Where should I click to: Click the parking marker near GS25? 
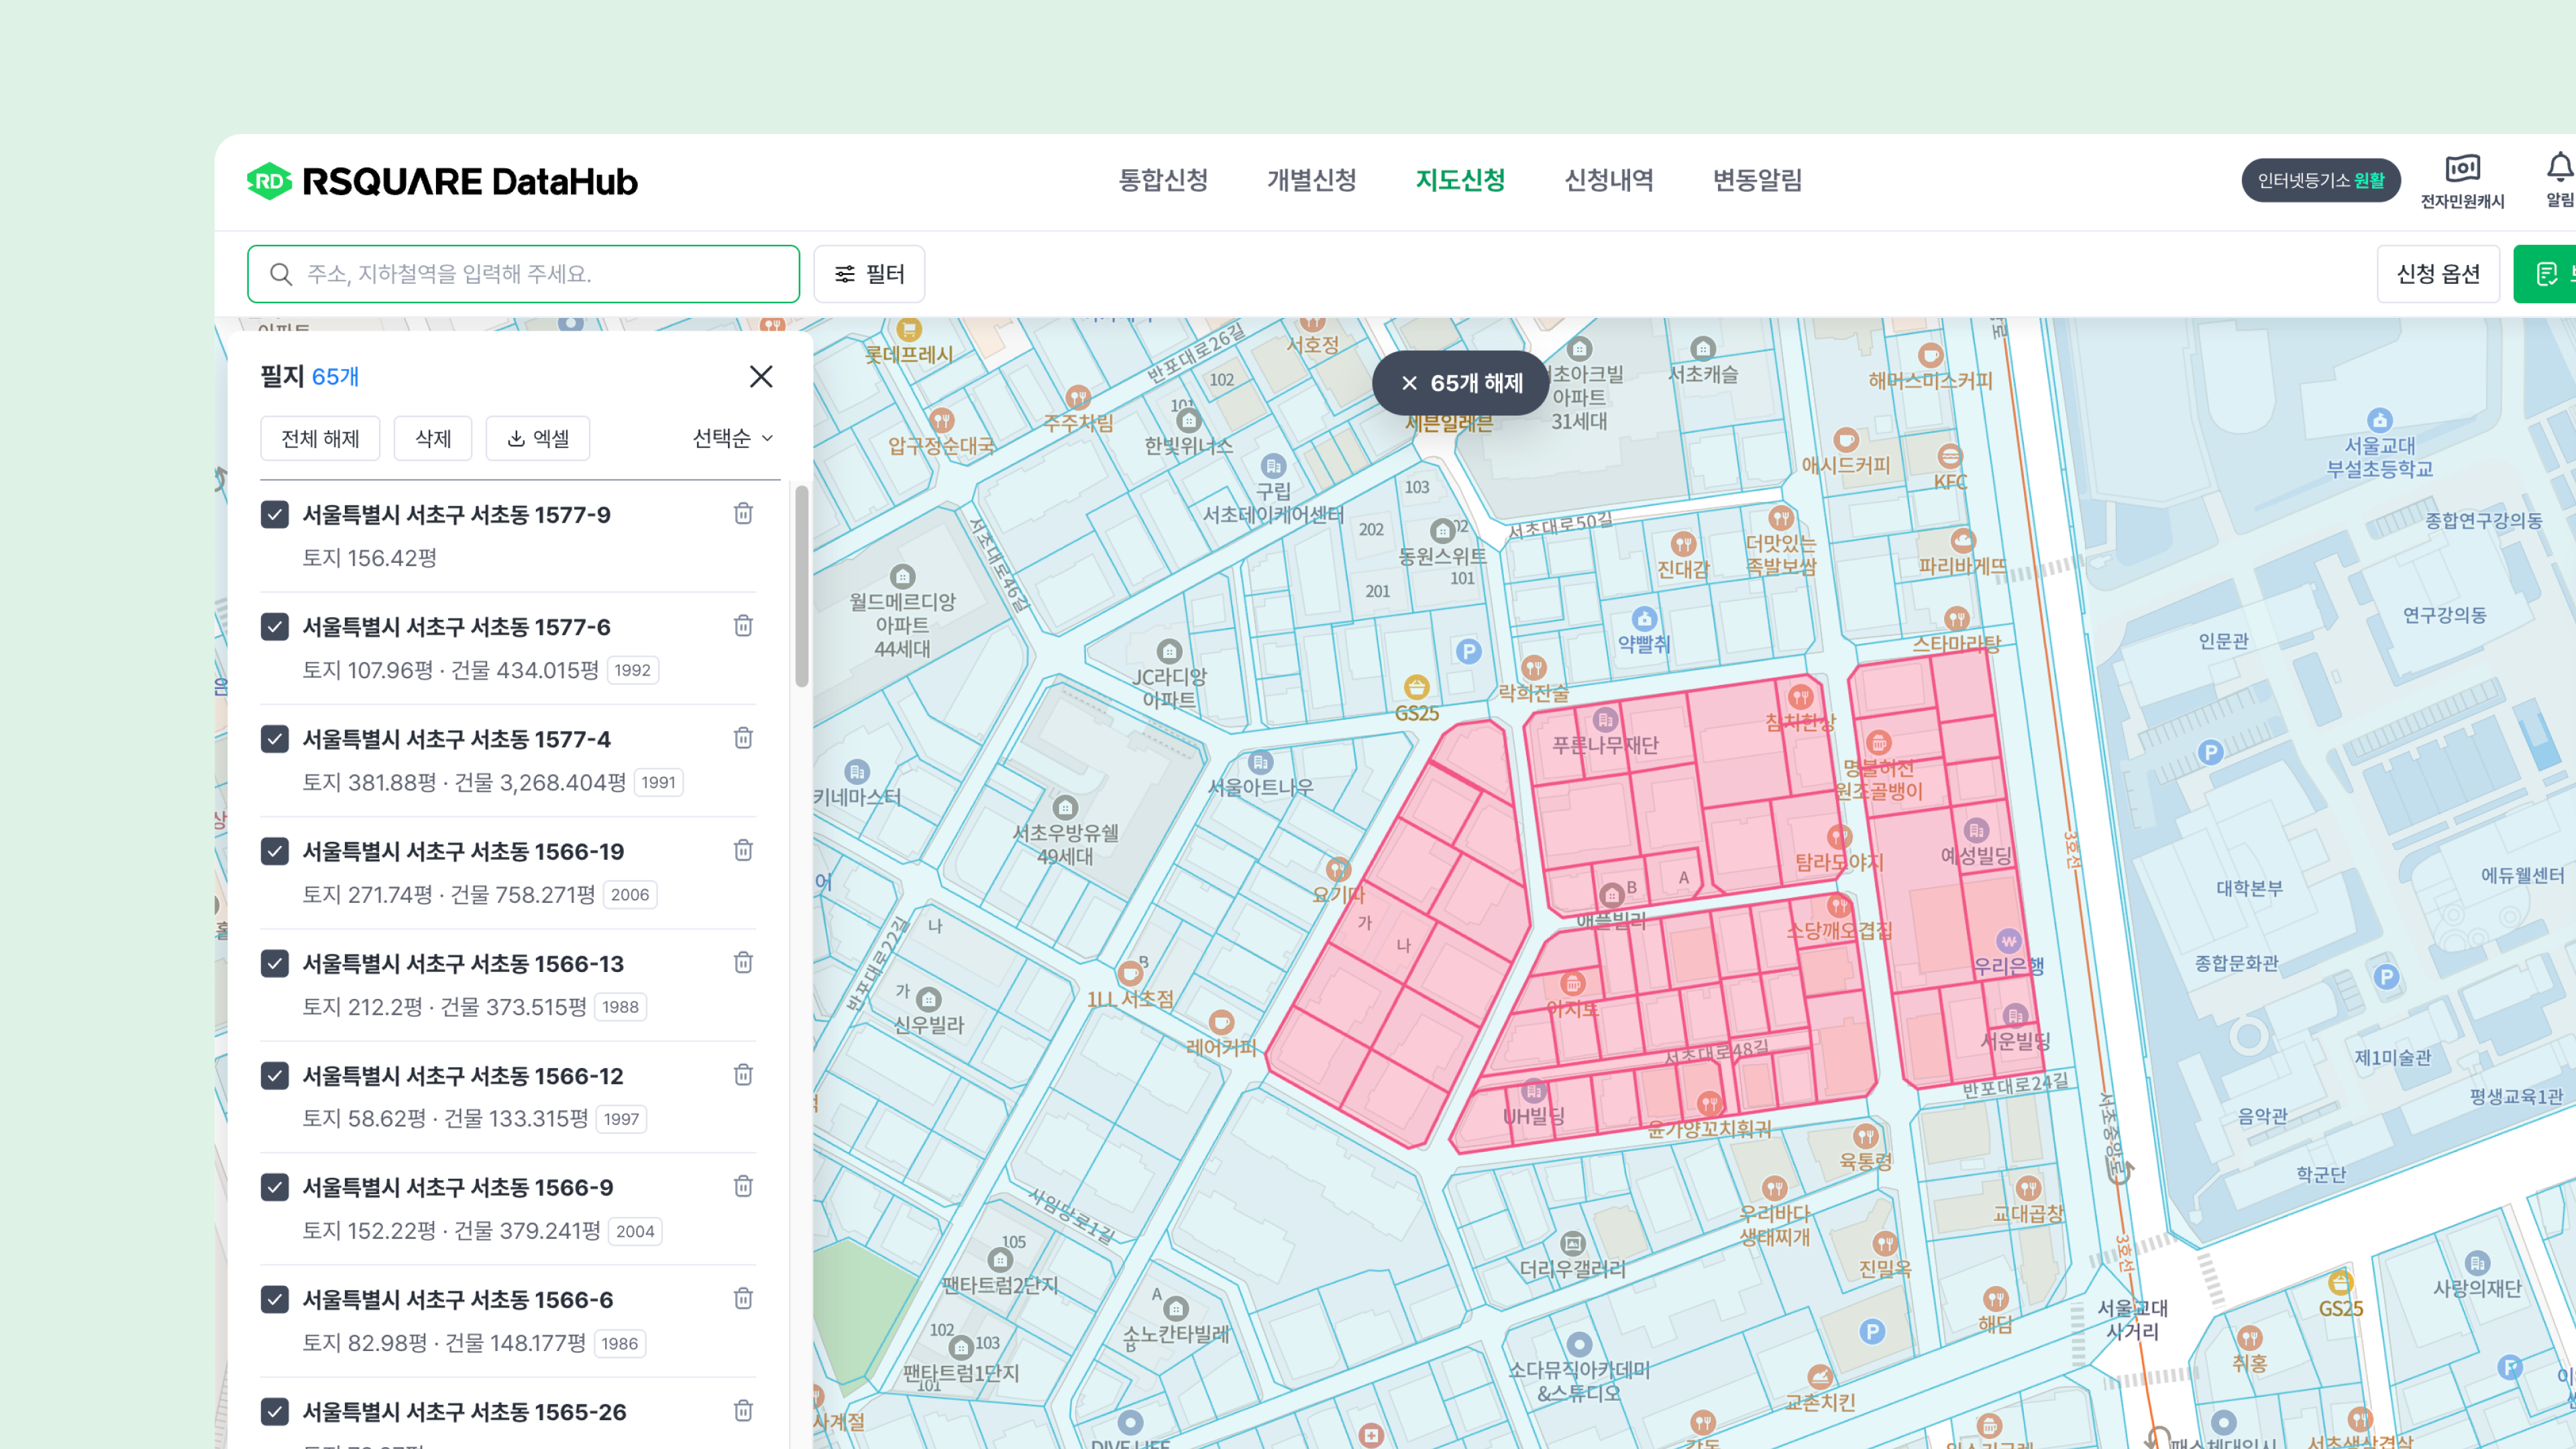click(1468, 652)
